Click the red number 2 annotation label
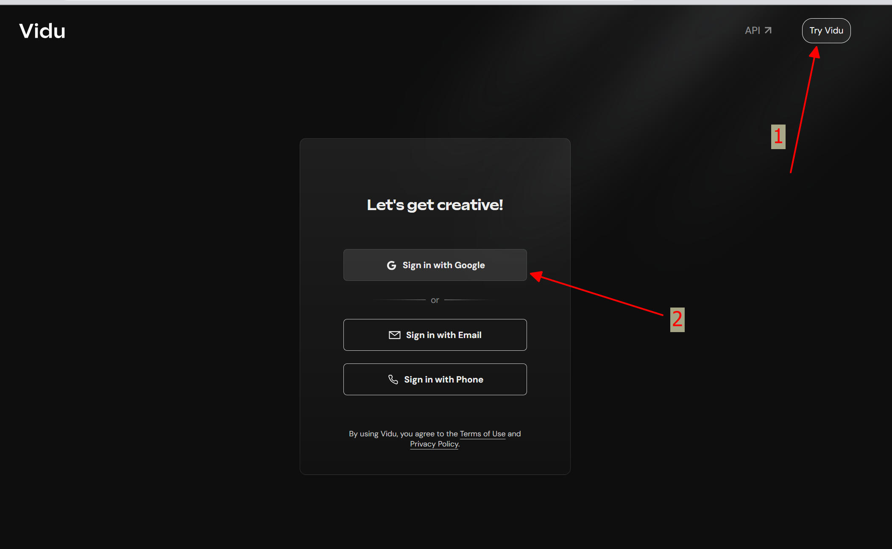This screenshot has width=892, height=549. click(x=677, y=319)
